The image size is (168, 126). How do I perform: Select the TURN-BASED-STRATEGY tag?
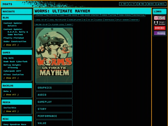[90, 15]
